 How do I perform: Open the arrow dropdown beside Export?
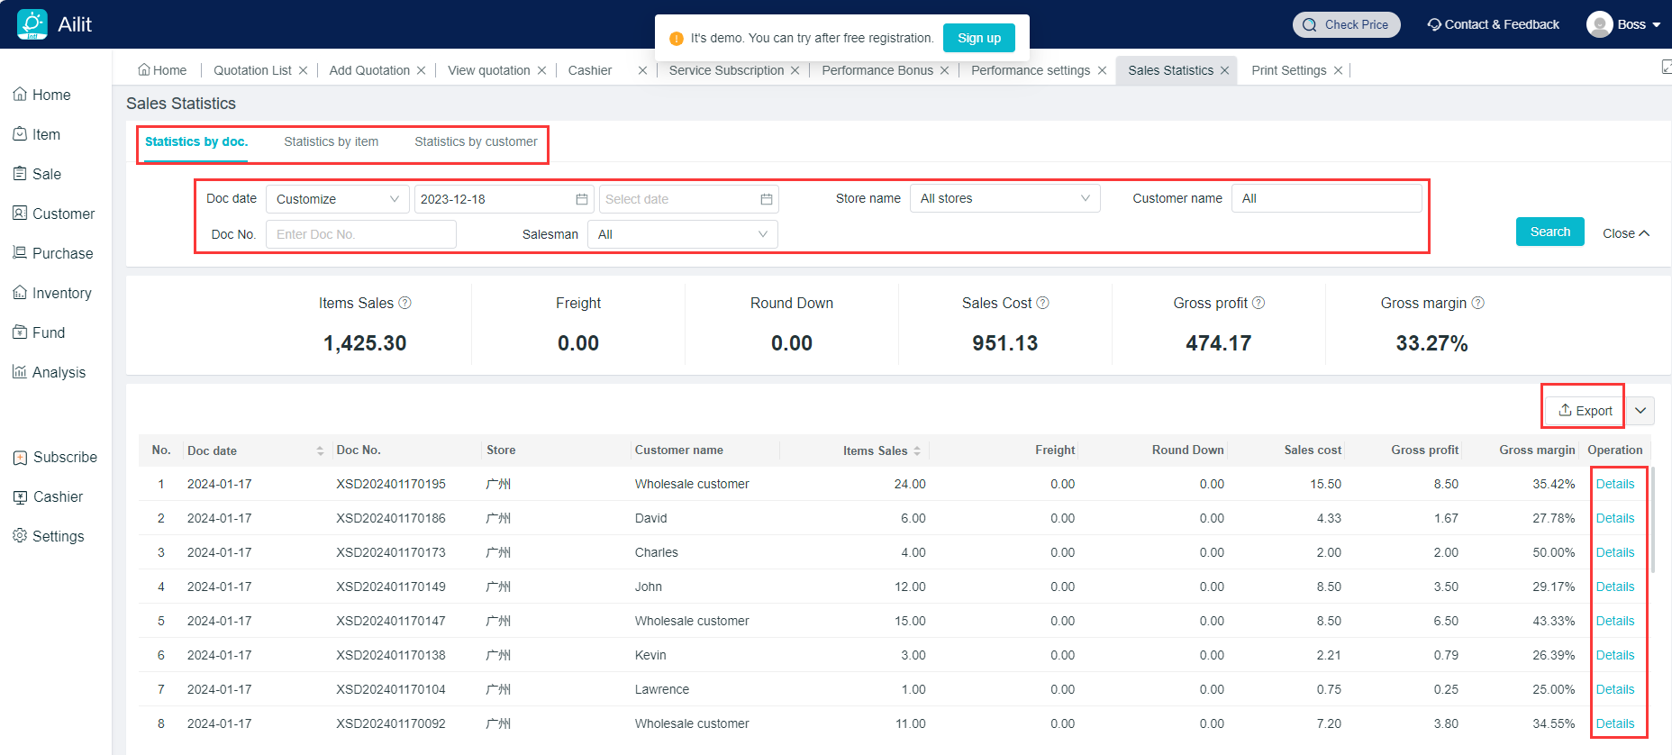[1640, 411]
